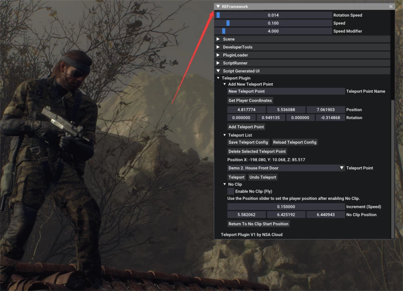Image resolution: width=403 pixels, height=291 pixels.
Task: Click the Get Player Coordinates button
Action: (250, 100)
